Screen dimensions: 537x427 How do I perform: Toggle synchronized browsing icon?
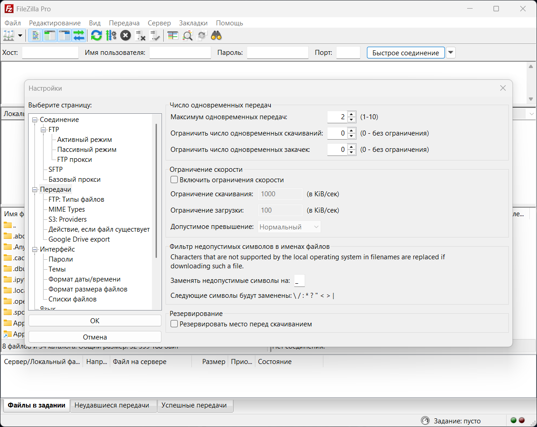pyautogui.click(x=202, y=35)
